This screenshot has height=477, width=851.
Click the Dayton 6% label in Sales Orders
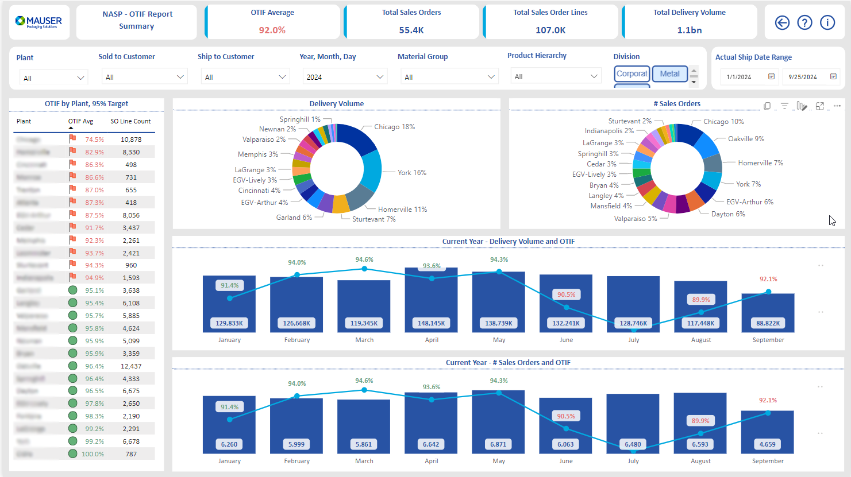tap(728, 214)
